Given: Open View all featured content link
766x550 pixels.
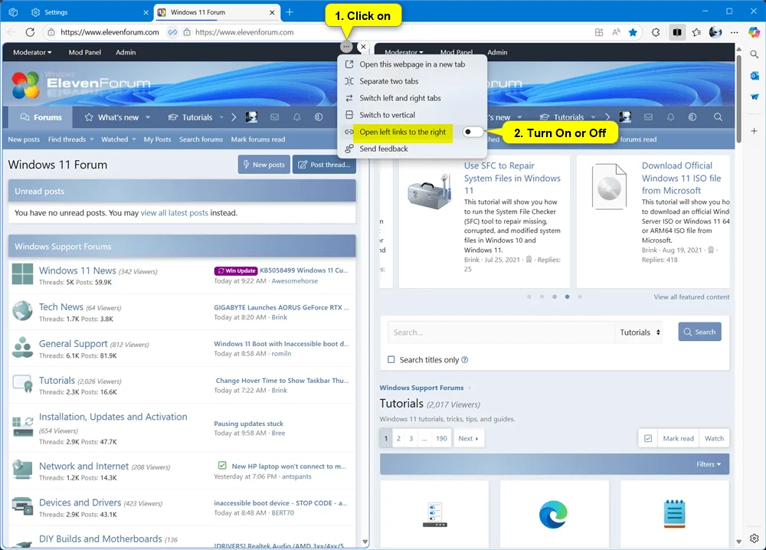Looking at the screenshot, I should pos(691,297).
